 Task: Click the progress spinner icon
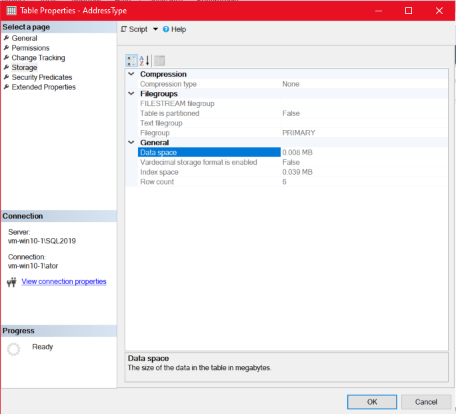(13, 349)
